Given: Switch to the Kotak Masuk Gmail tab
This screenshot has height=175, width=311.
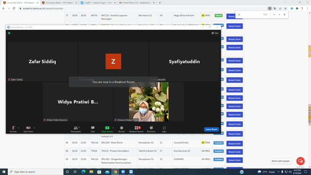Looking at the screenshot, I should click(x=137, y=3).
